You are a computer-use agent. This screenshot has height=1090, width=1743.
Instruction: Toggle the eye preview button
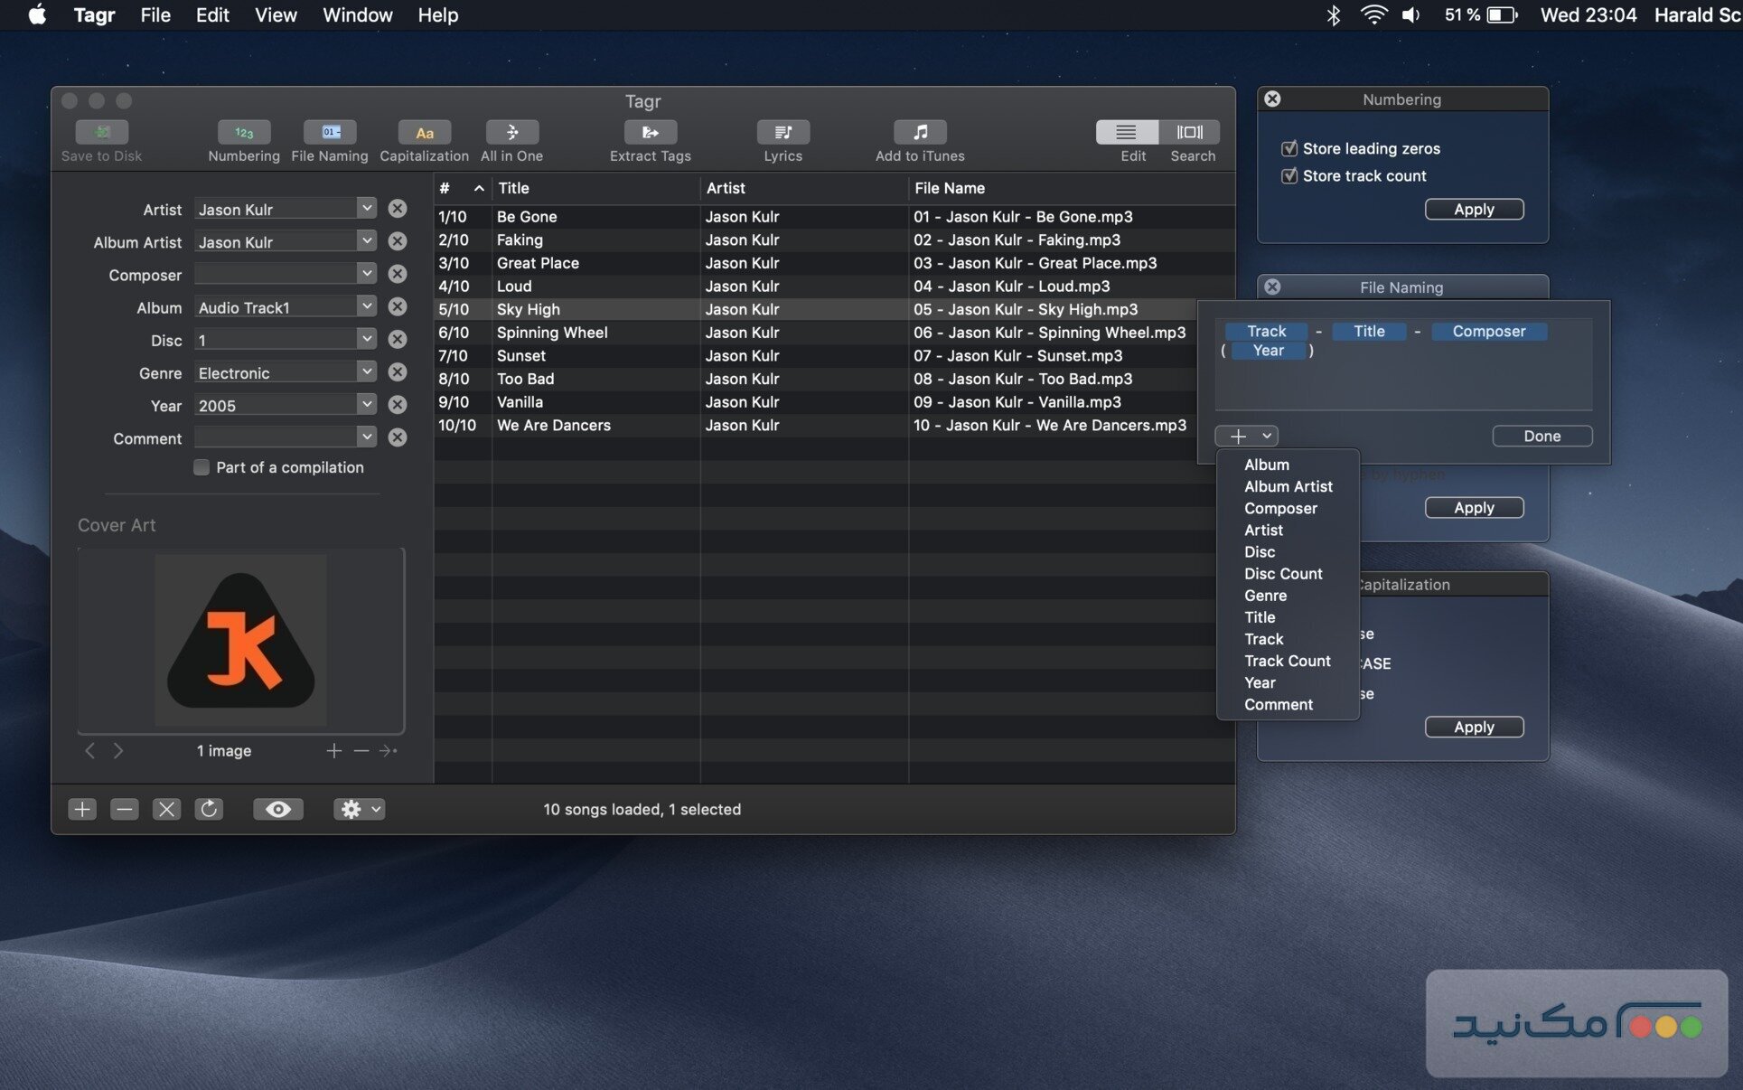(277, 809)
